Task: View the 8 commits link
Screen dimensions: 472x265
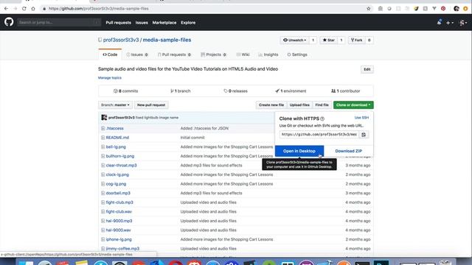Action: [125, 91]
